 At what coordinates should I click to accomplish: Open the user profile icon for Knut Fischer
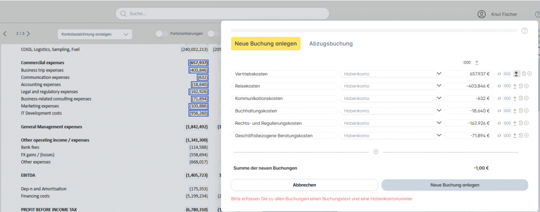pos(481,14)
